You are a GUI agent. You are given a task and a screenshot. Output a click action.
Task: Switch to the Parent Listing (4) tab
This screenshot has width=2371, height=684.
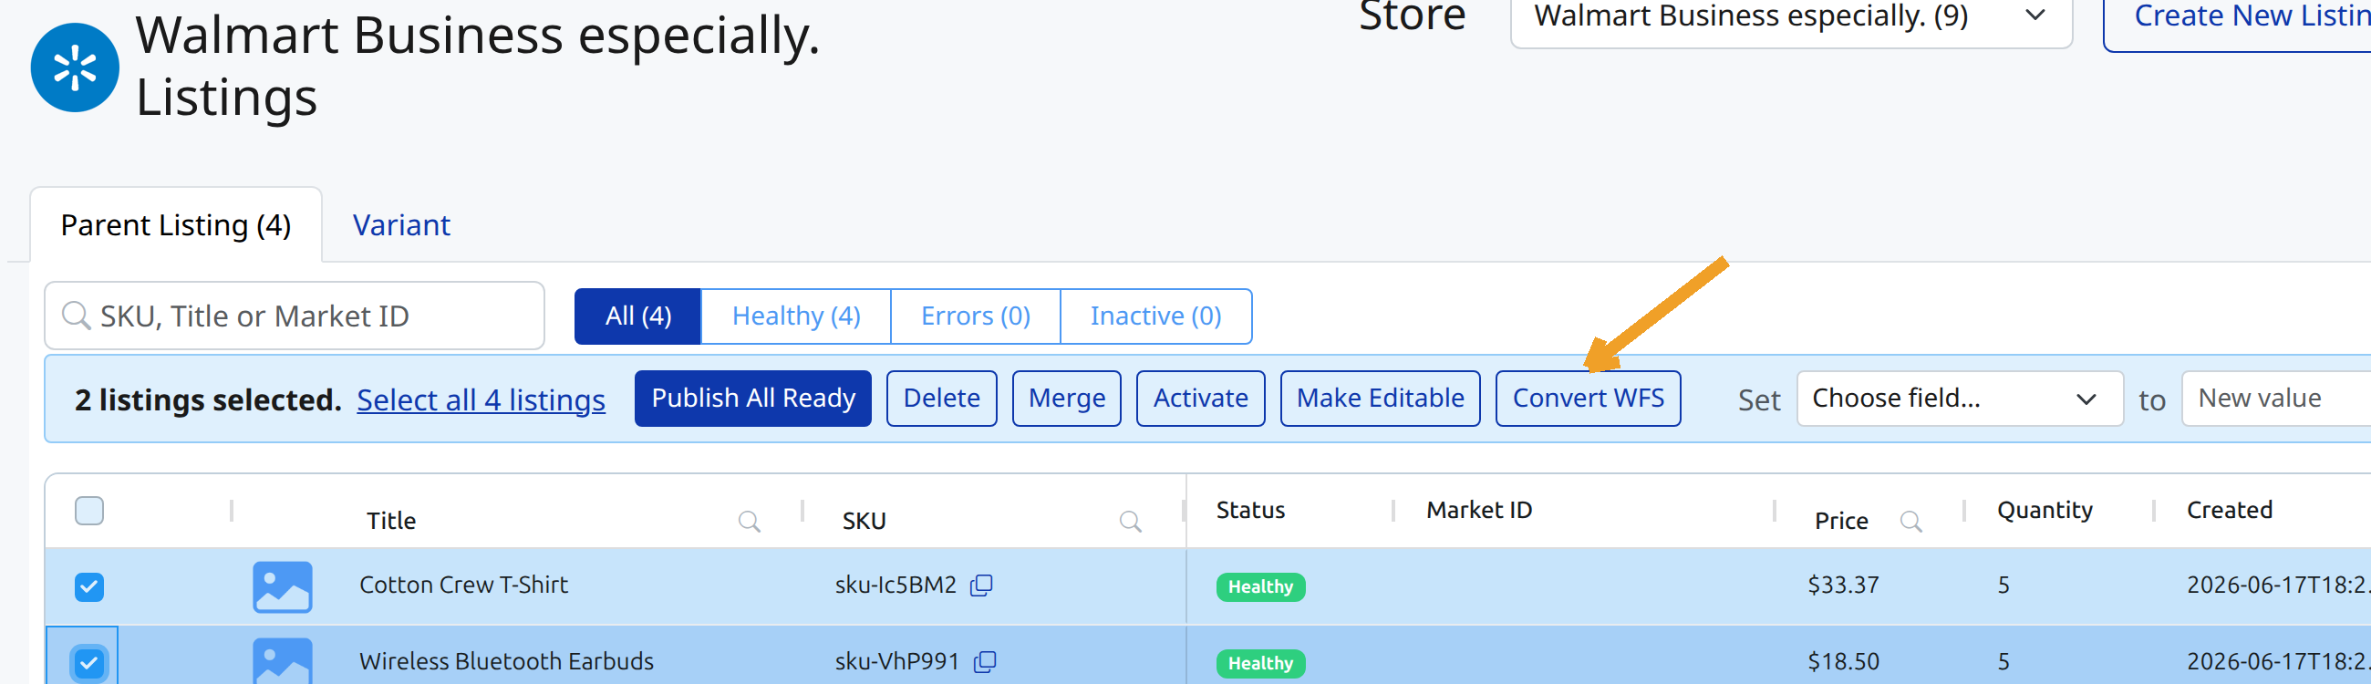176,225
